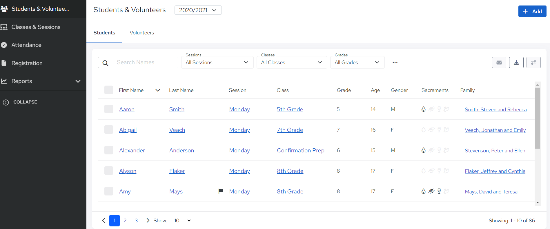Image resolution: width=550 pixels, height=229 pixels.
Task: Open the 2020/2021 year dropdown
Action: [198, 10]
